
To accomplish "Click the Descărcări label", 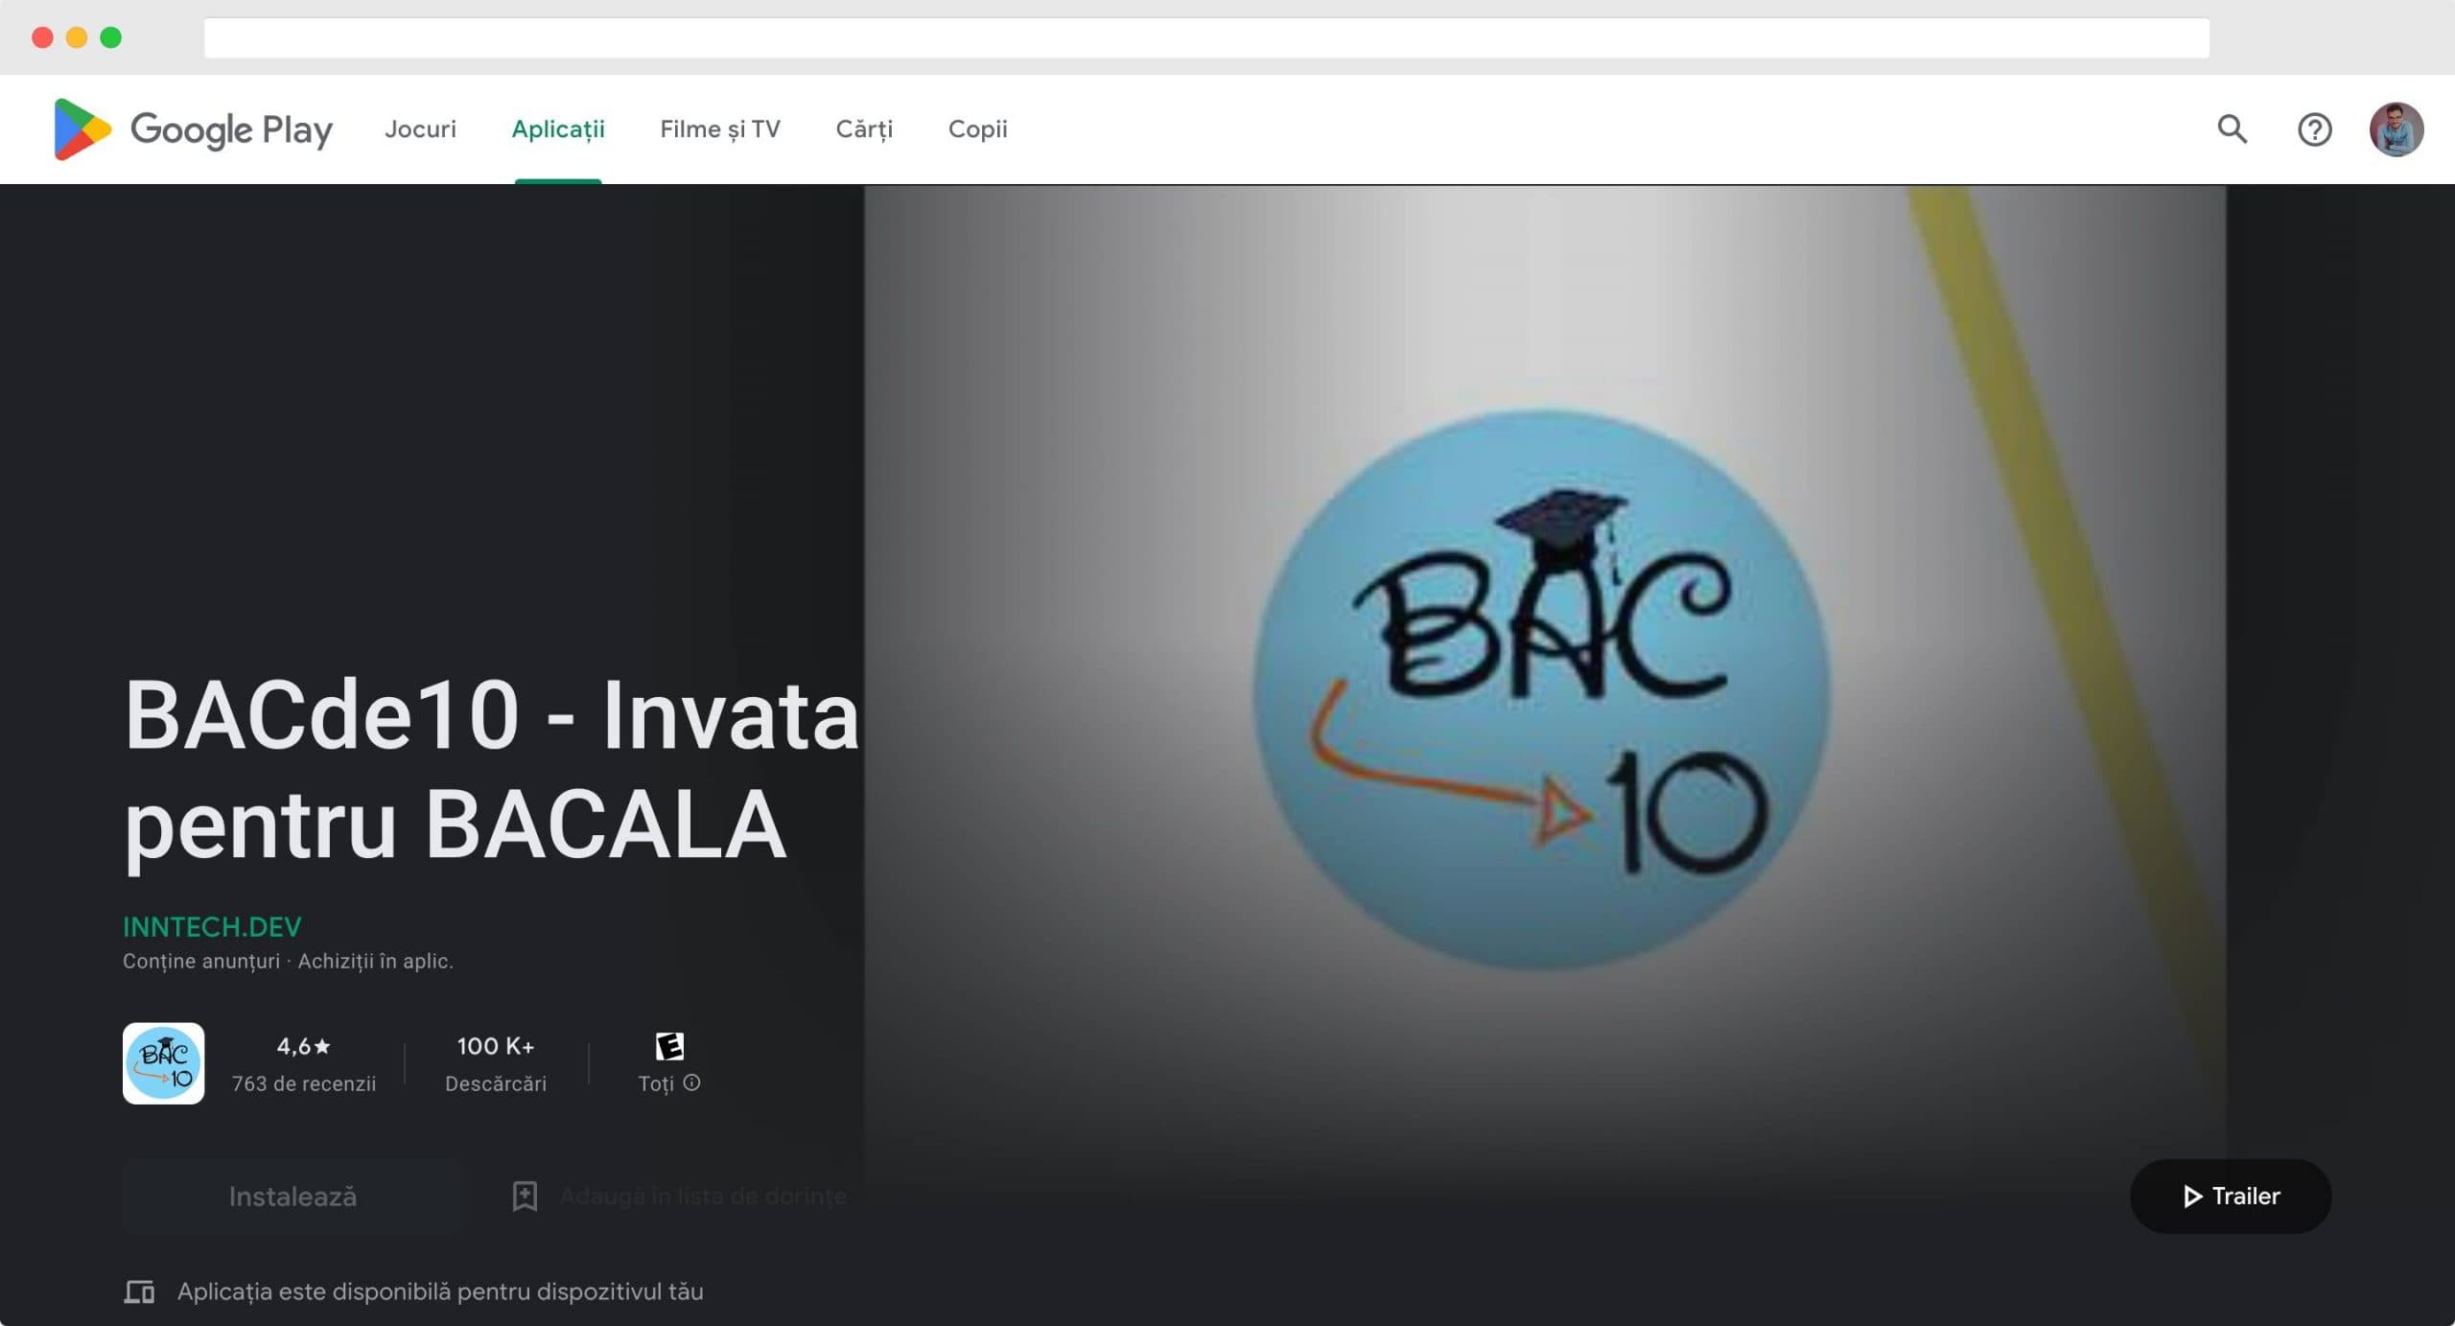I will 496,1083.
